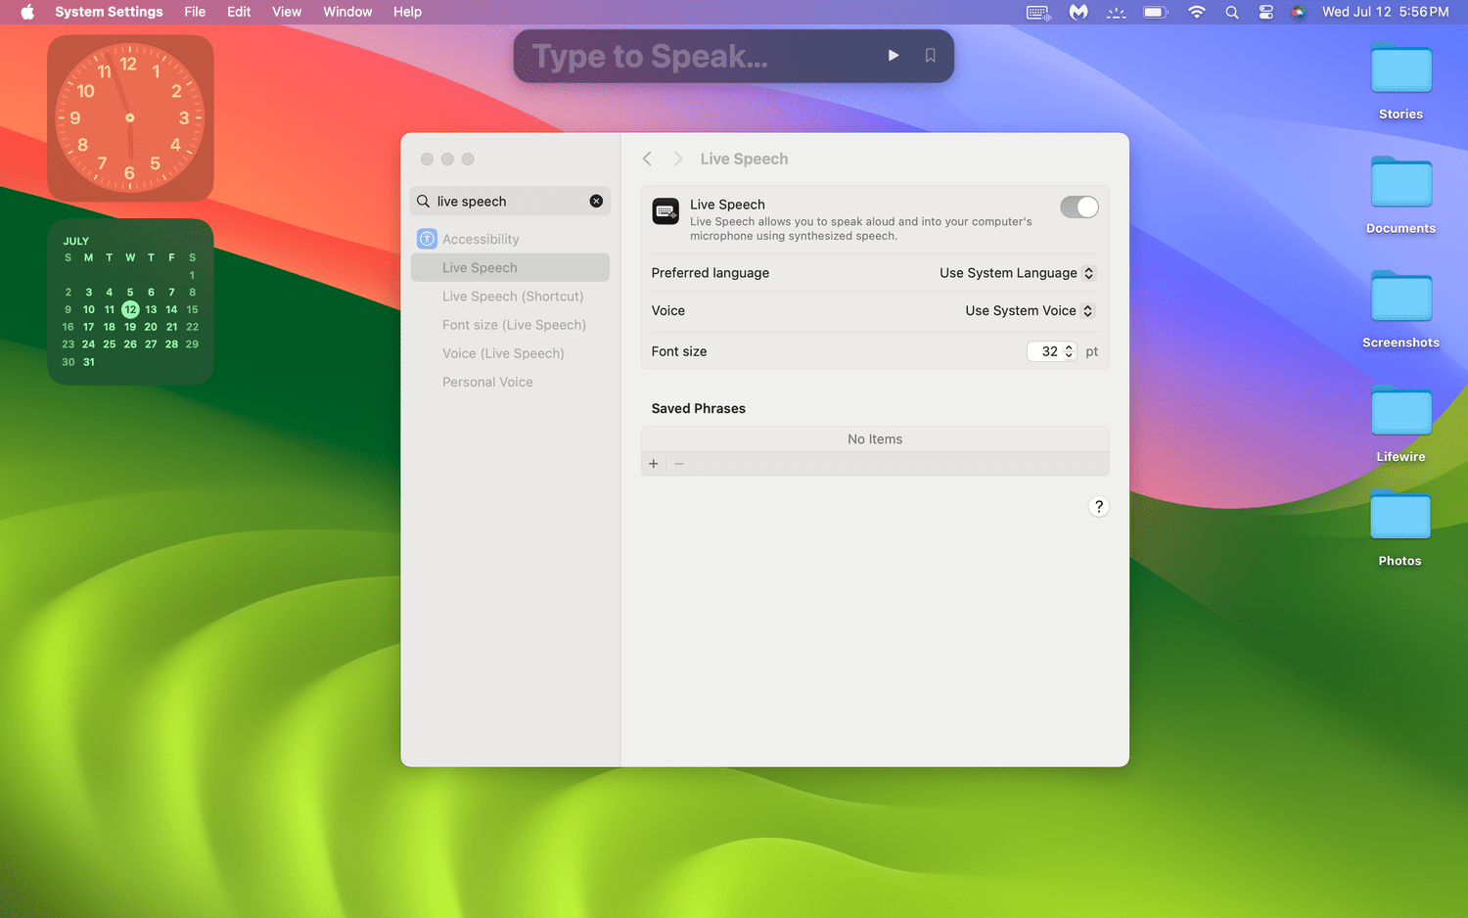
Task: Open Control Center in the menu bar
Action: (x=1265, y=12)
